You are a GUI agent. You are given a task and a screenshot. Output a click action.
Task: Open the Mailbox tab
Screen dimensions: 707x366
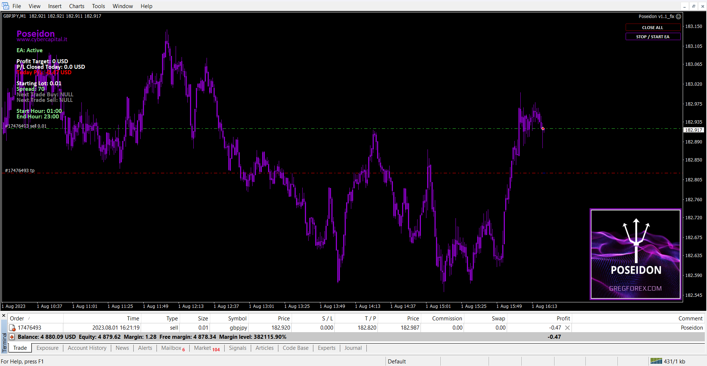pyautogui.click(x=171, y=348)
